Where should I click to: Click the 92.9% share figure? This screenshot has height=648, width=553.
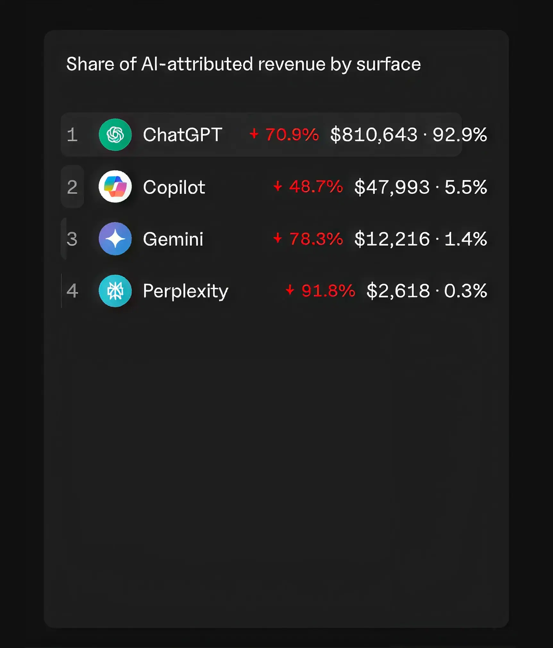coord(460,134)
